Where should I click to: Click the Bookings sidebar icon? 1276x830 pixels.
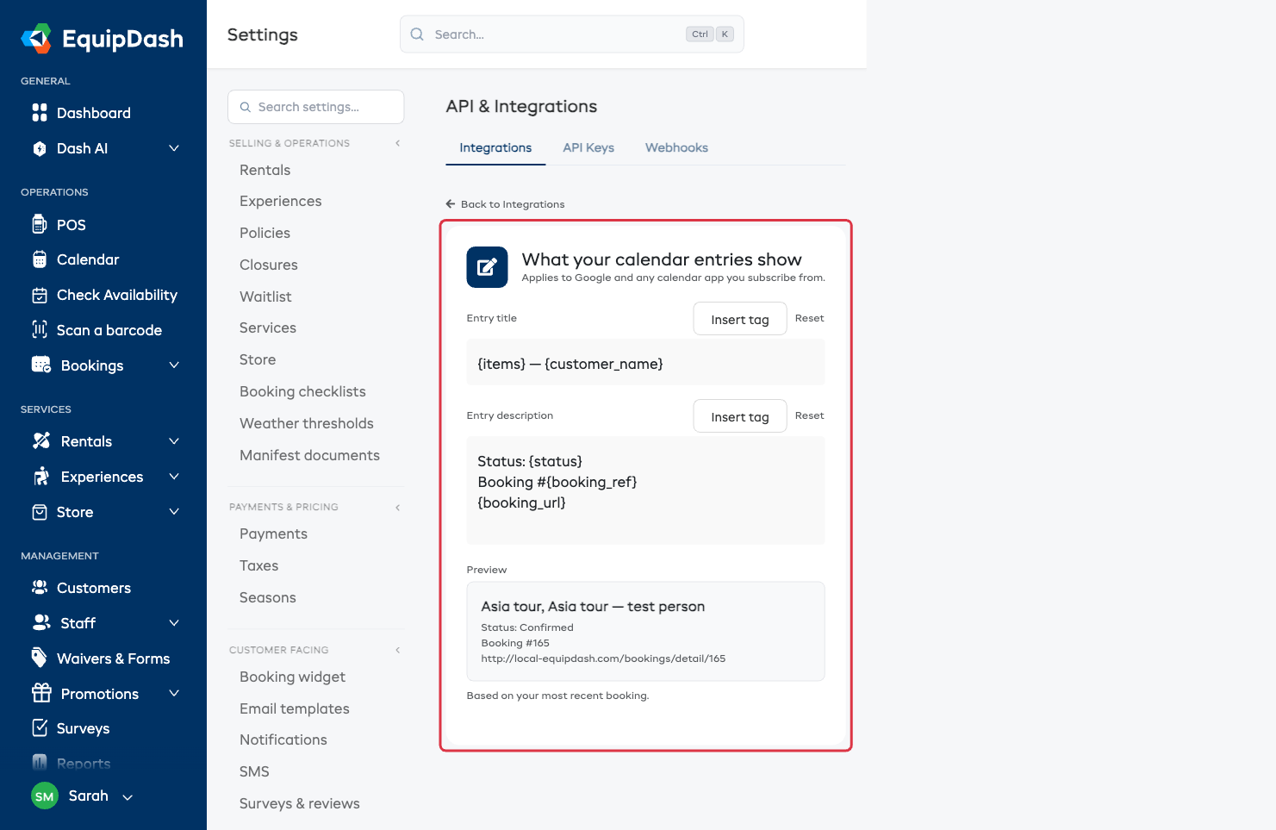click(x=41, y=365)
